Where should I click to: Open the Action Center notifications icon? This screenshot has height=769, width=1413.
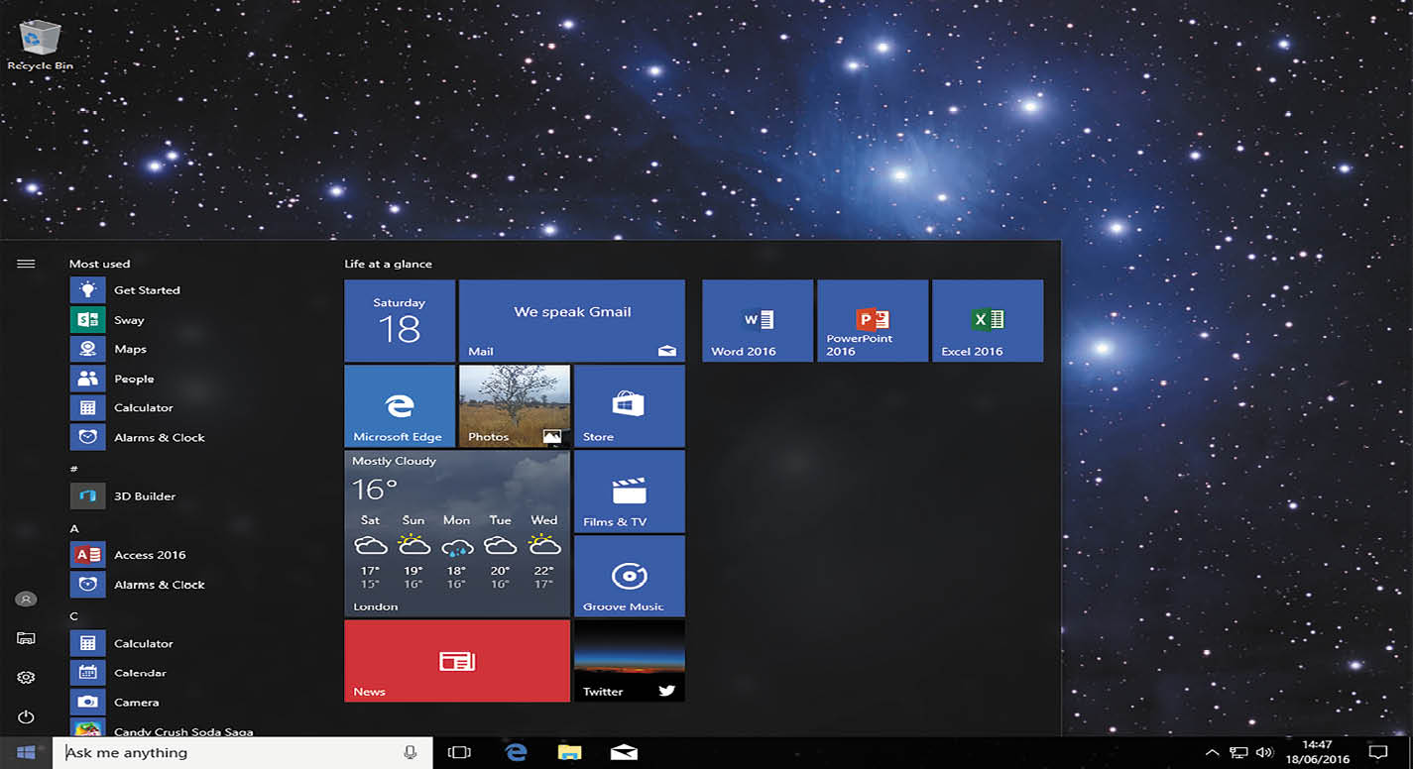(x=1378, y=753)
